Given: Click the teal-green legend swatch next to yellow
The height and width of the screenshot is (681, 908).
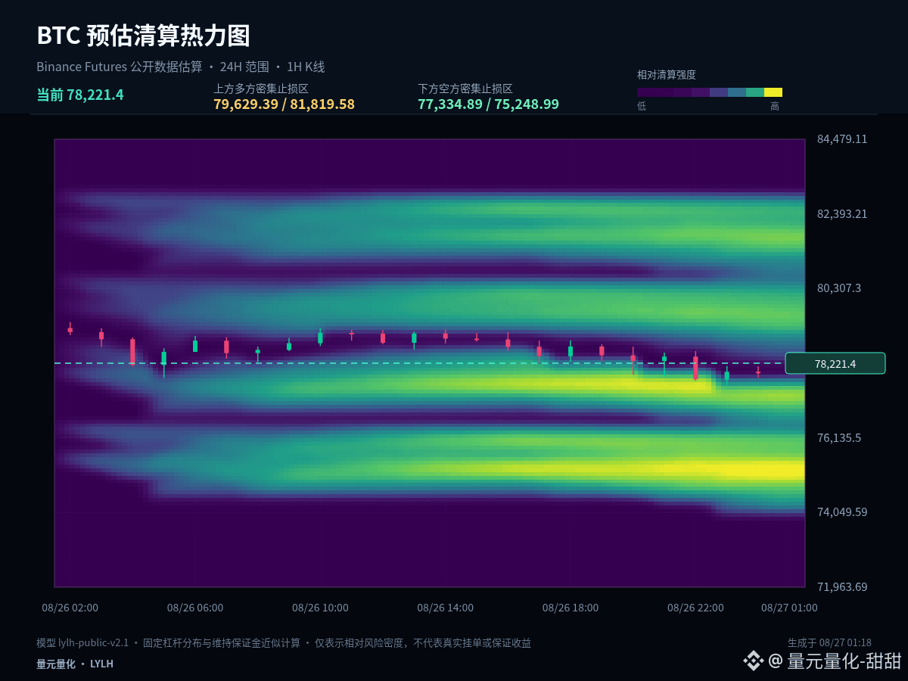Looking at the screenshot, I should (x=755, y=92).
